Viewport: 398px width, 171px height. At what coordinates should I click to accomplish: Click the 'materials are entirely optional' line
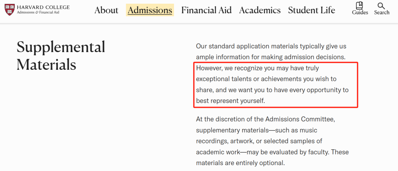click(x=240, y=163)
